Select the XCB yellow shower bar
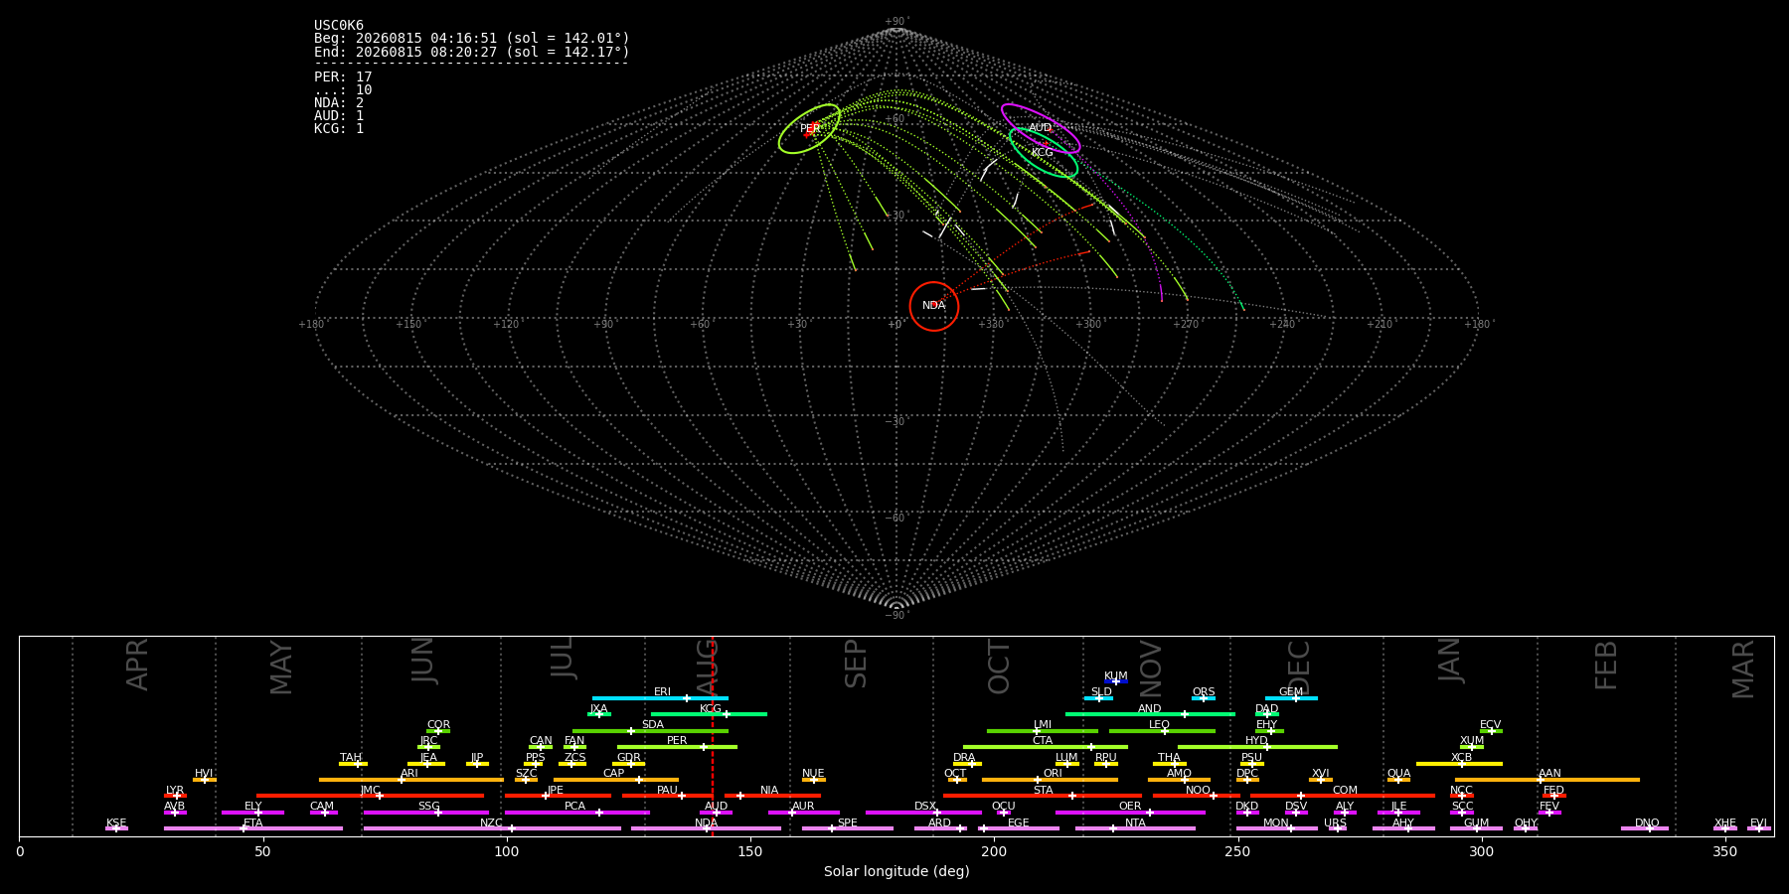This screenshot has width=1789, height=894. pos(1459,764)
